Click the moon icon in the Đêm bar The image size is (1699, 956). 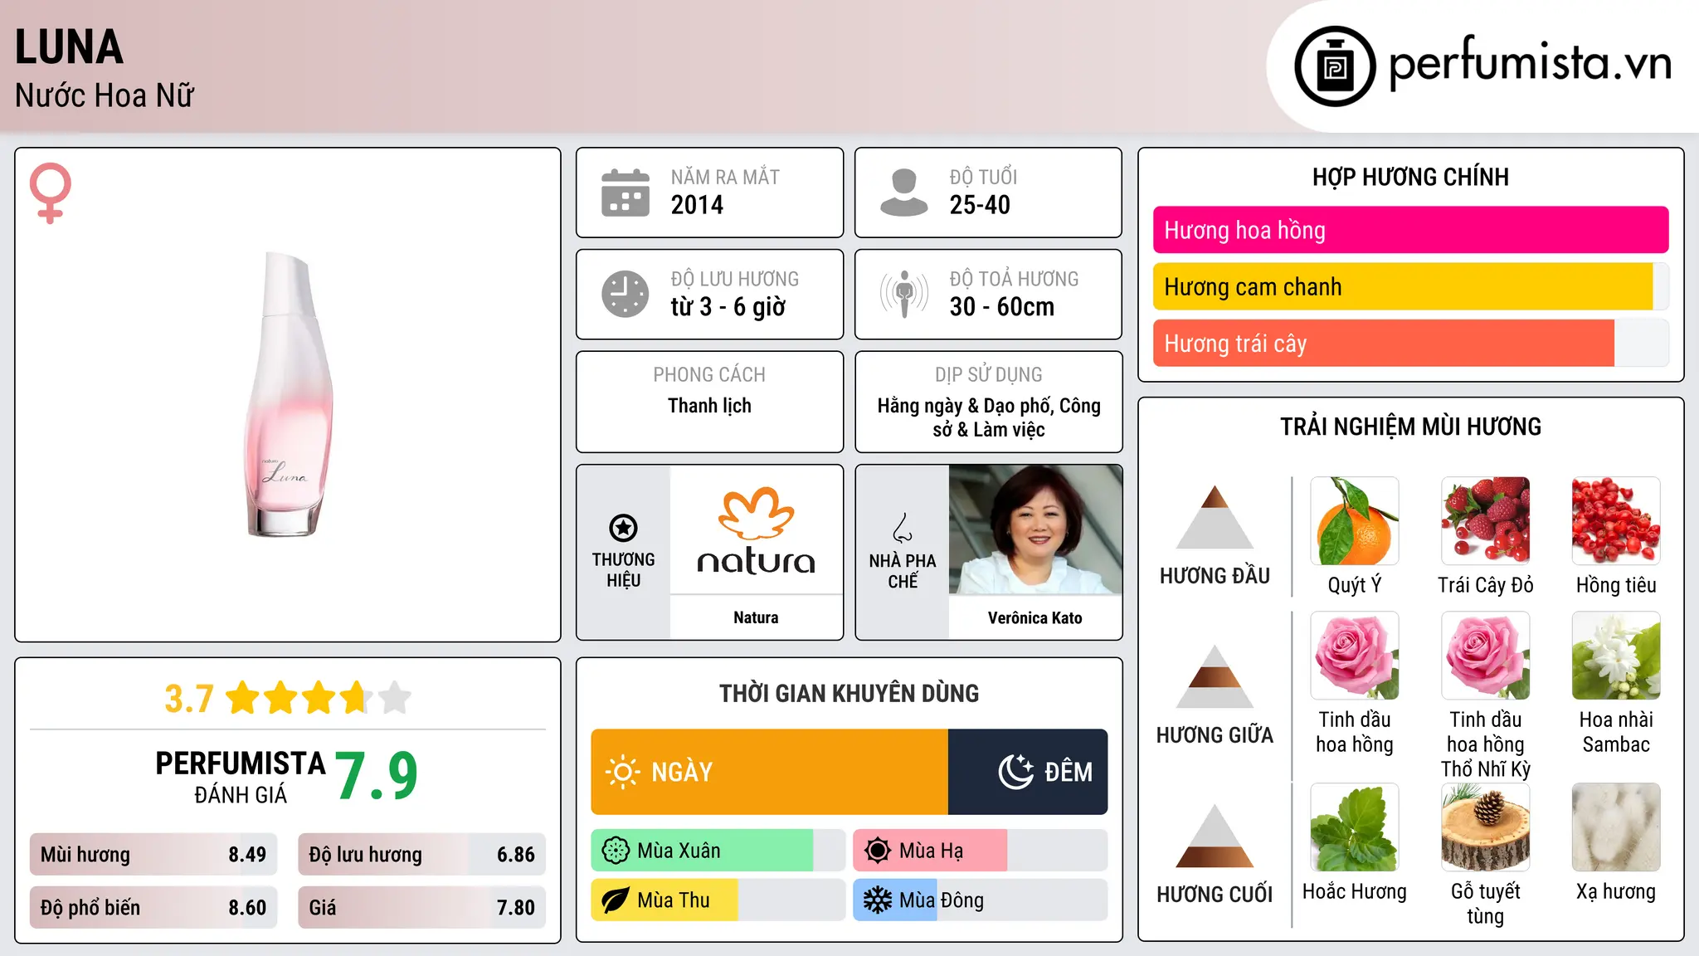(x=1016, y=772)
